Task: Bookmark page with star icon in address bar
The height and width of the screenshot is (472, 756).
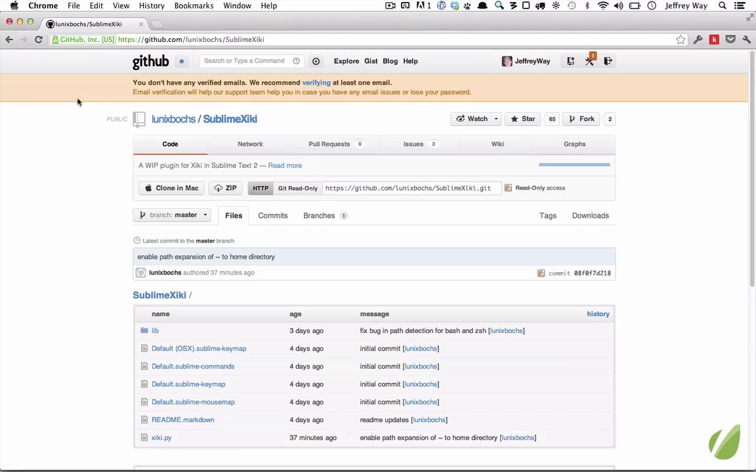Action: [681, 39]
